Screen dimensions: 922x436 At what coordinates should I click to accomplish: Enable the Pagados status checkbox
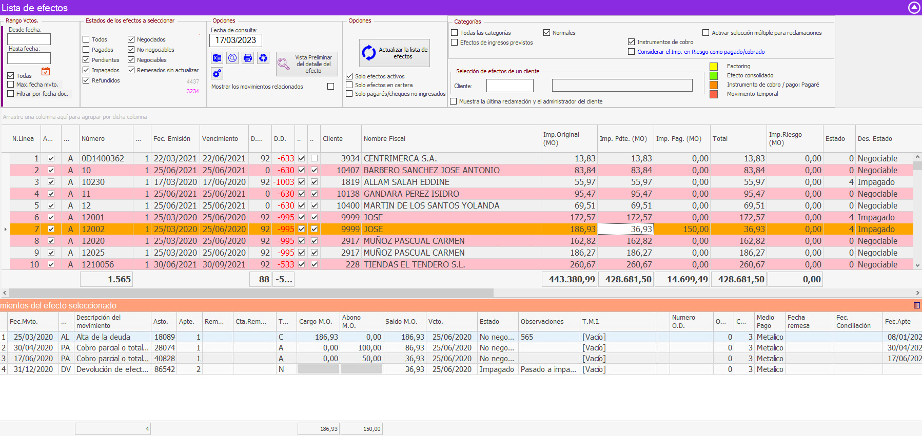click(86, 50)
